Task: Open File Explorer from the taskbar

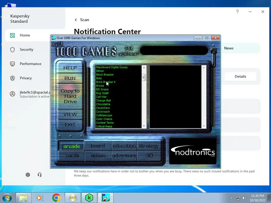Action: 24,198
